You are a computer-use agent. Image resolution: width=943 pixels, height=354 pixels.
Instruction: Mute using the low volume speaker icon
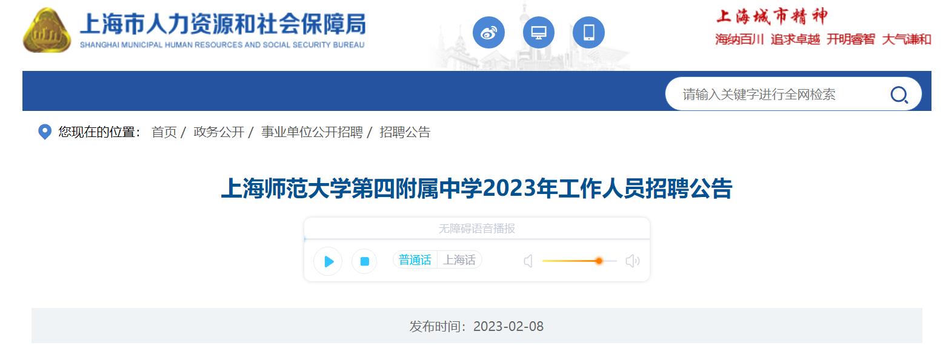tap(528, 261)
